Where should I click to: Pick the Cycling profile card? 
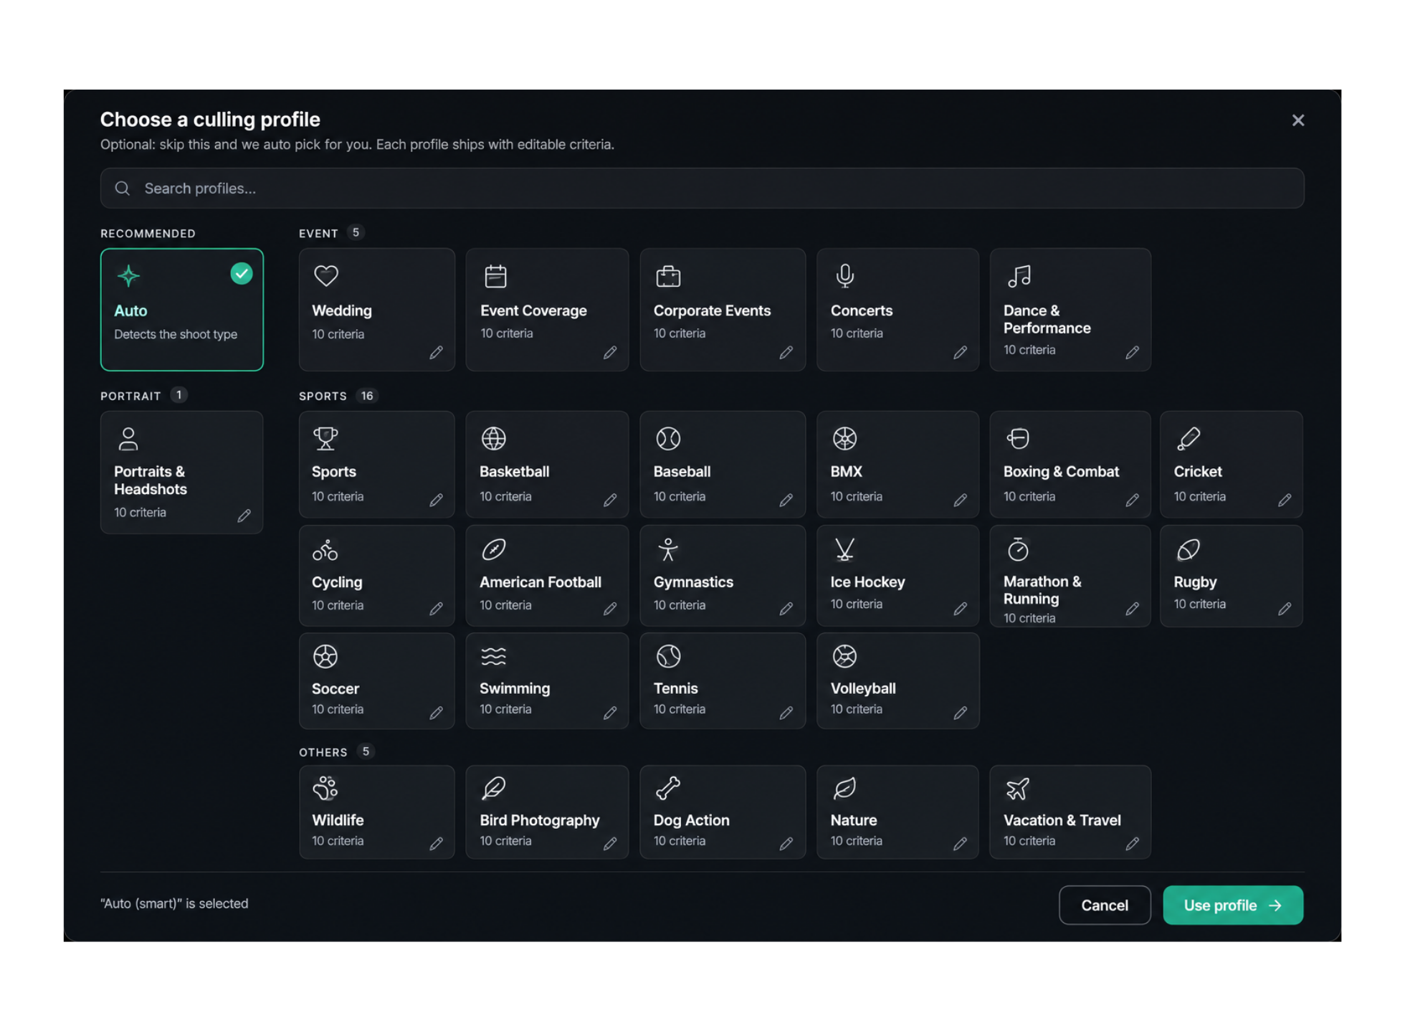pos(376,576)
